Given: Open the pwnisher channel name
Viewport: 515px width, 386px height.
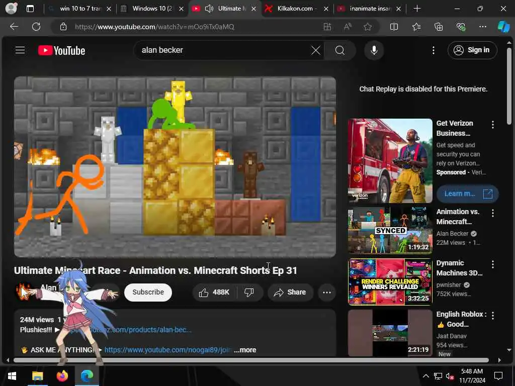Looking at the screenshot, I should pos(449,284).
